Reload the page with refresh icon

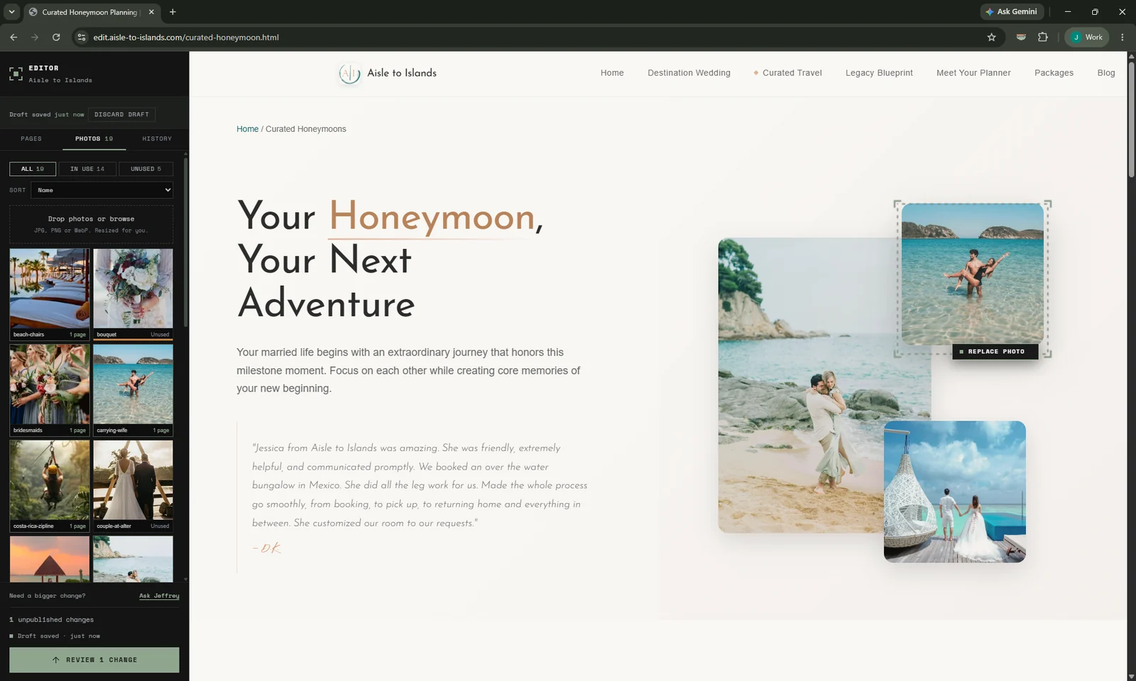click(56, 37)
